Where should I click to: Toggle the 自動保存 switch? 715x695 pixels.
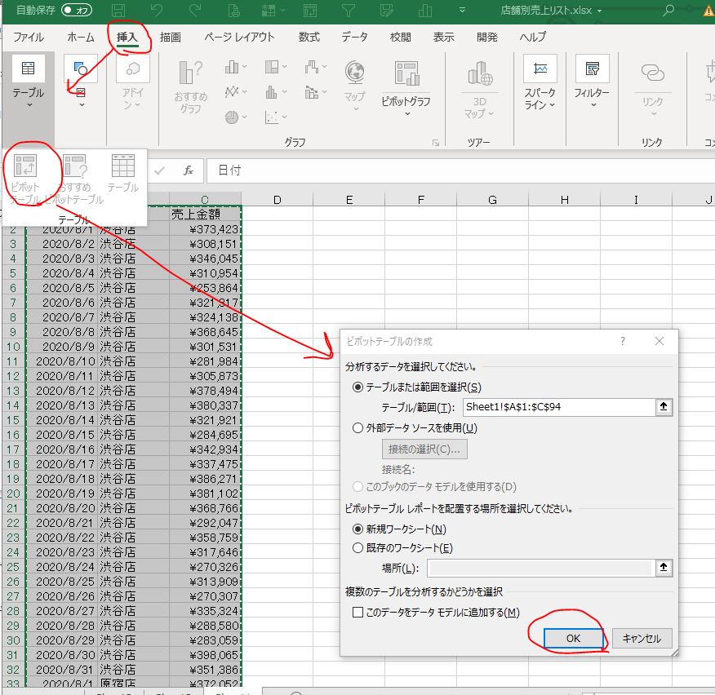click(x=77, y=11)
